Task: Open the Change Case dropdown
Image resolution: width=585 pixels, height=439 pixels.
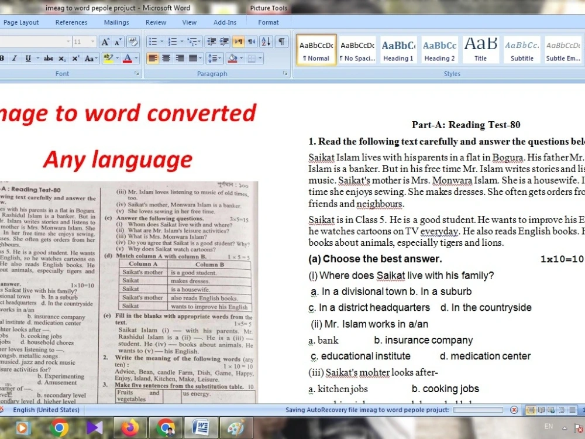Action: [x=91, y=58]
